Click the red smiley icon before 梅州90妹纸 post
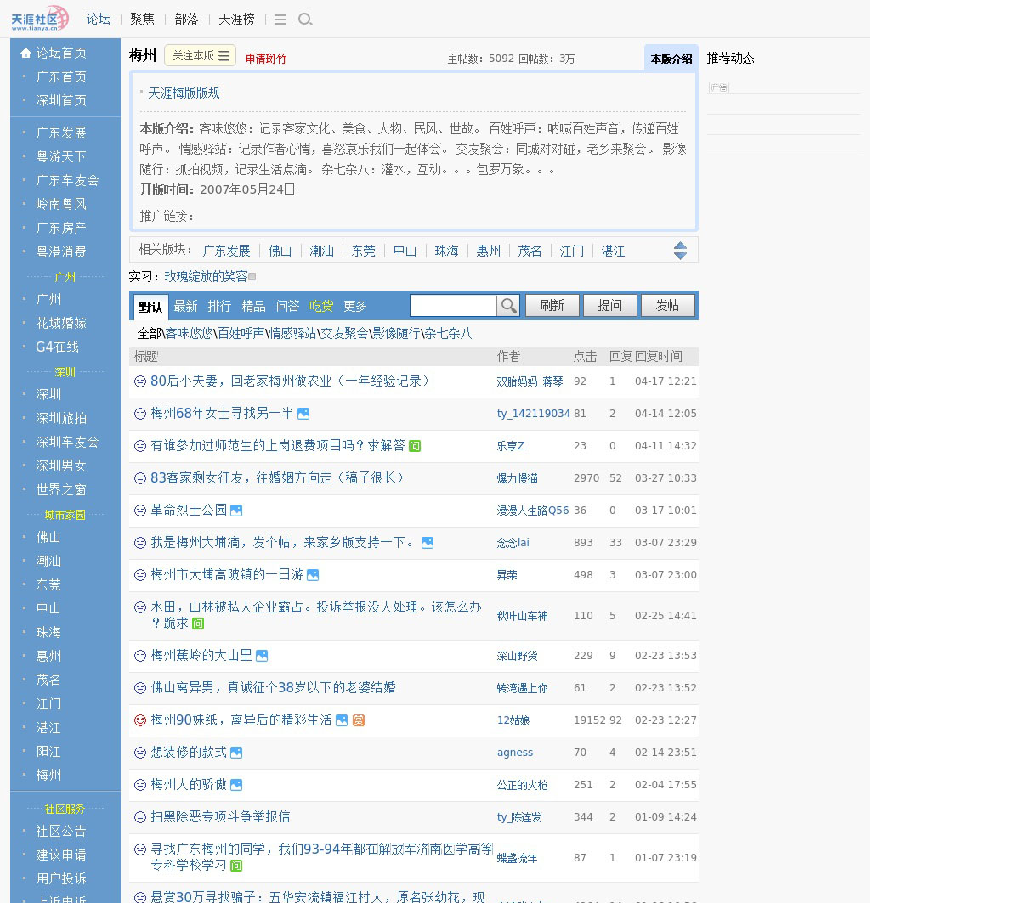1020x903 pixels. coord(140,720)
